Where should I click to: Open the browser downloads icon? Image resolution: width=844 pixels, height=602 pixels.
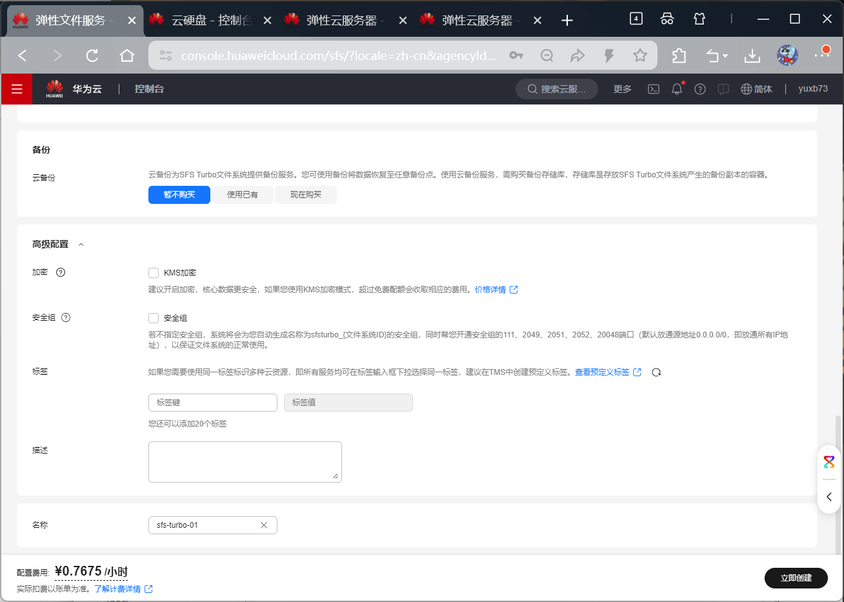click(x=752, y=55)
